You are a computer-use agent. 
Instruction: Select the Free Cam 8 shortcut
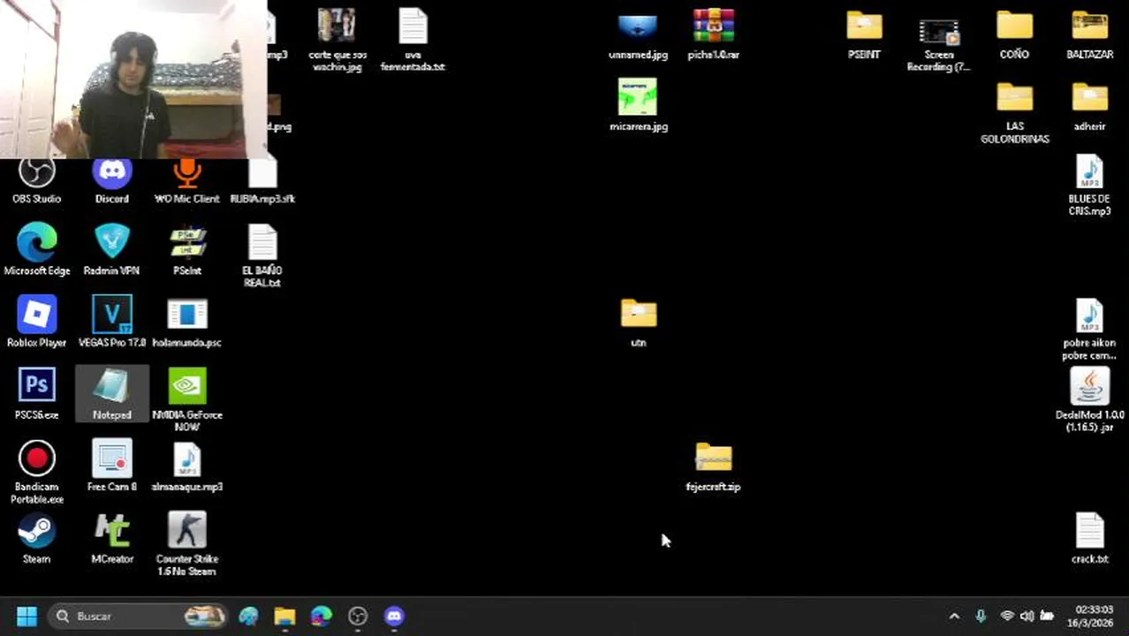pos(111,466)
